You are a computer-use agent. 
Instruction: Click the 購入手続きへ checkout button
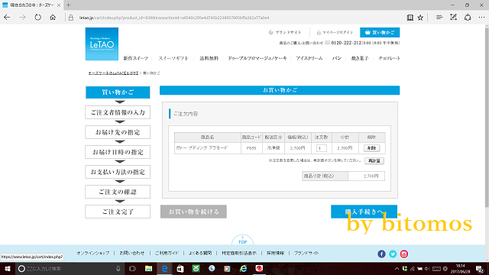(x=364, y=212)
